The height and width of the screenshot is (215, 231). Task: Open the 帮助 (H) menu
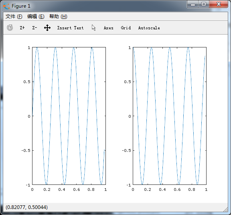(58, 16)
